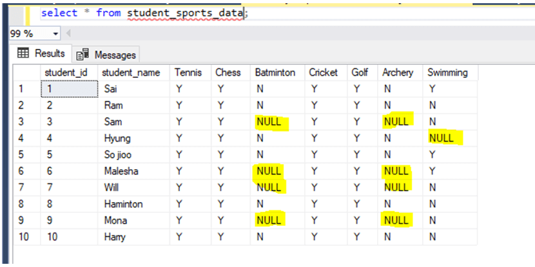Click the highlighted NULL Archery cell for Mona
The image size is (535, 267).
(x=396, y=221)
